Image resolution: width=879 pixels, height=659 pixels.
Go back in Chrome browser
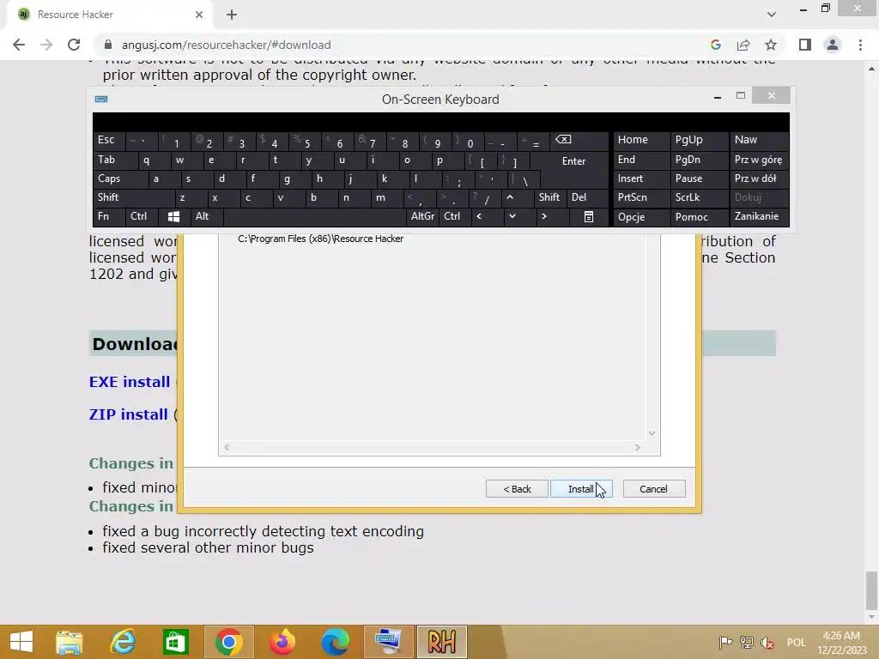[19, 45]
